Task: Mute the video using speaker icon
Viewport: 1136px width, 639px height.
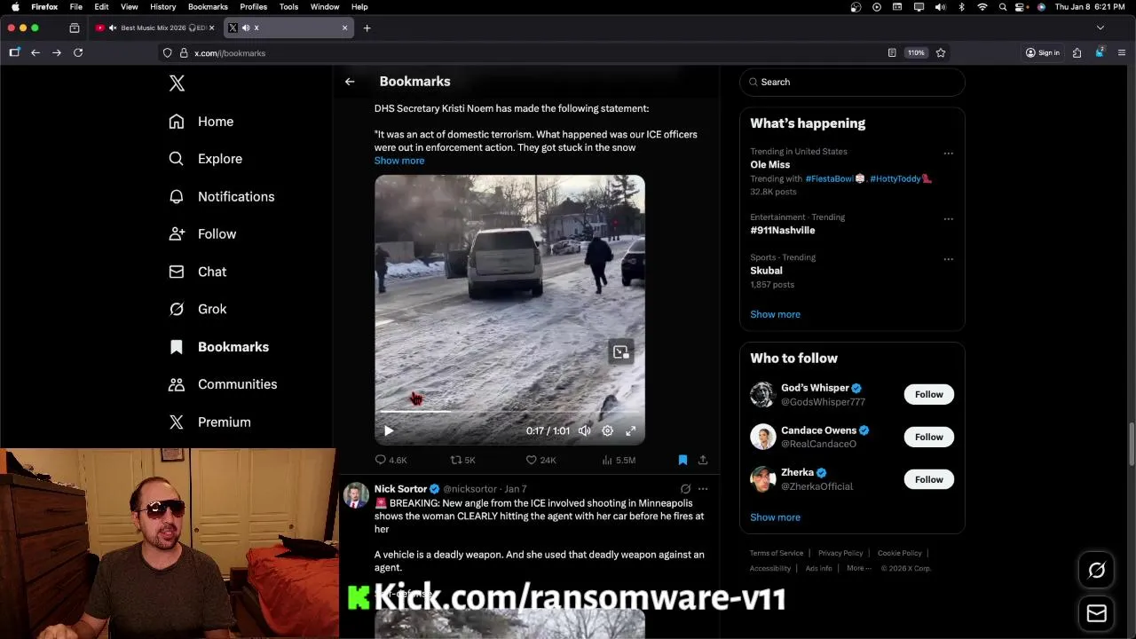Action: [x=584, y=431]
